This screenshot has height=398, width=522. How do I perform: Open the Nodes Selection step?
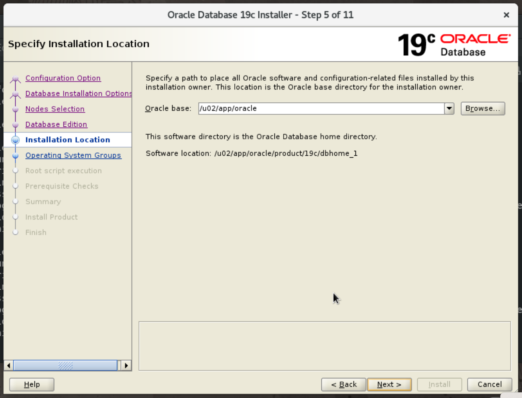point(55,109)
